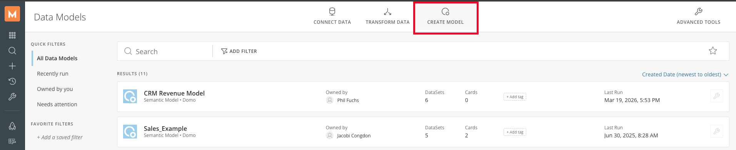Click last run Jun 30, 2025, 8:28 AM
Screen dimensions: 736x150
click(631, 135)
